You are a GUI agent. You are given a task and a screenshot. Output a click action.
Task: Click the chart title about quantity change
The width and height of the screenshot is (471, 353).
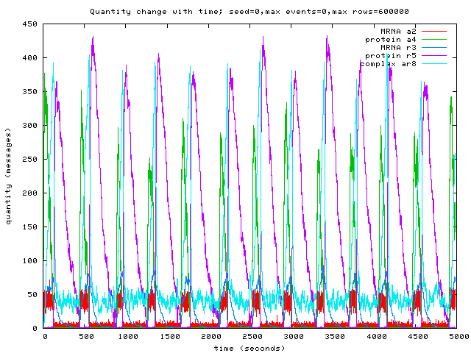249,11
